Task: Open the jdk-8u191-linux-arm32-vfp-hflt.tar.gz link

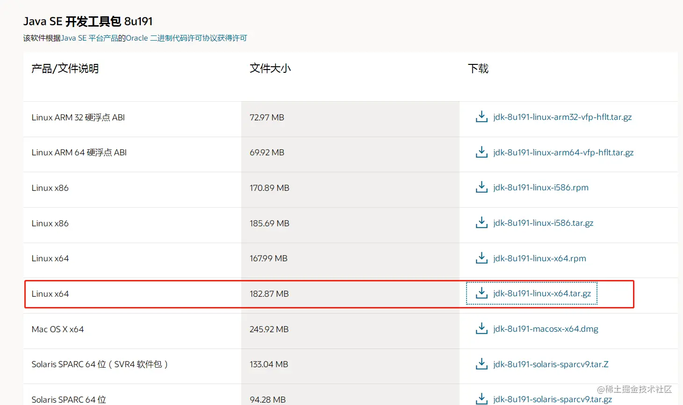Action: (x=562, y=117)
